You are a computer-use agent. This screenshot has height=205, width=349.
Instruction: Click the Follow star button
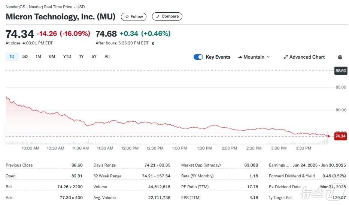(x=134, y=16)
